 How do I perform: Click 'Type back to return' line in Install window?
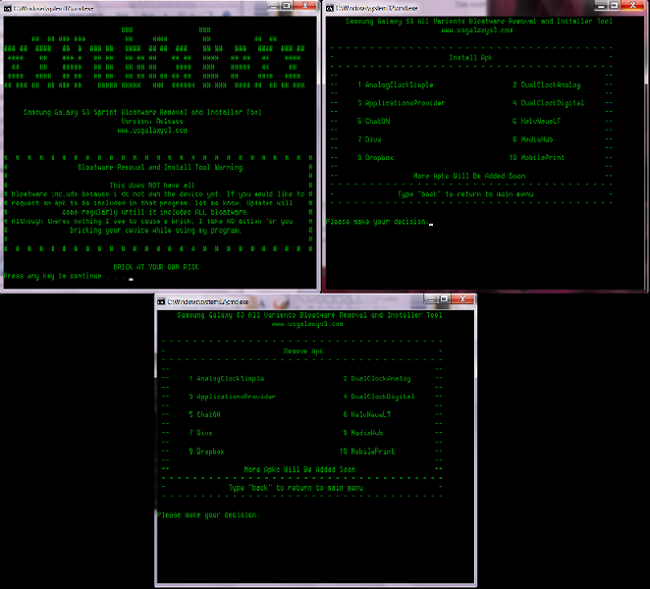tap(465, 194)
